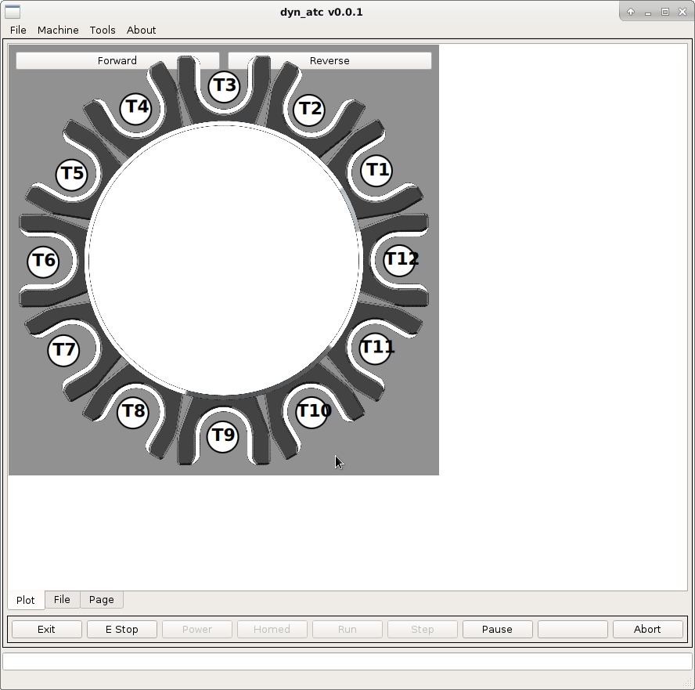Select tool pocket T9 on the carousel
The image size is (695, 690).
(x=223, y=437)
